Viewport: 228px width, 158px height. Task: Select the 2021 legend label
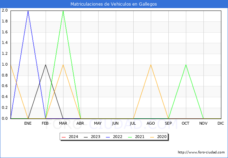140,137
